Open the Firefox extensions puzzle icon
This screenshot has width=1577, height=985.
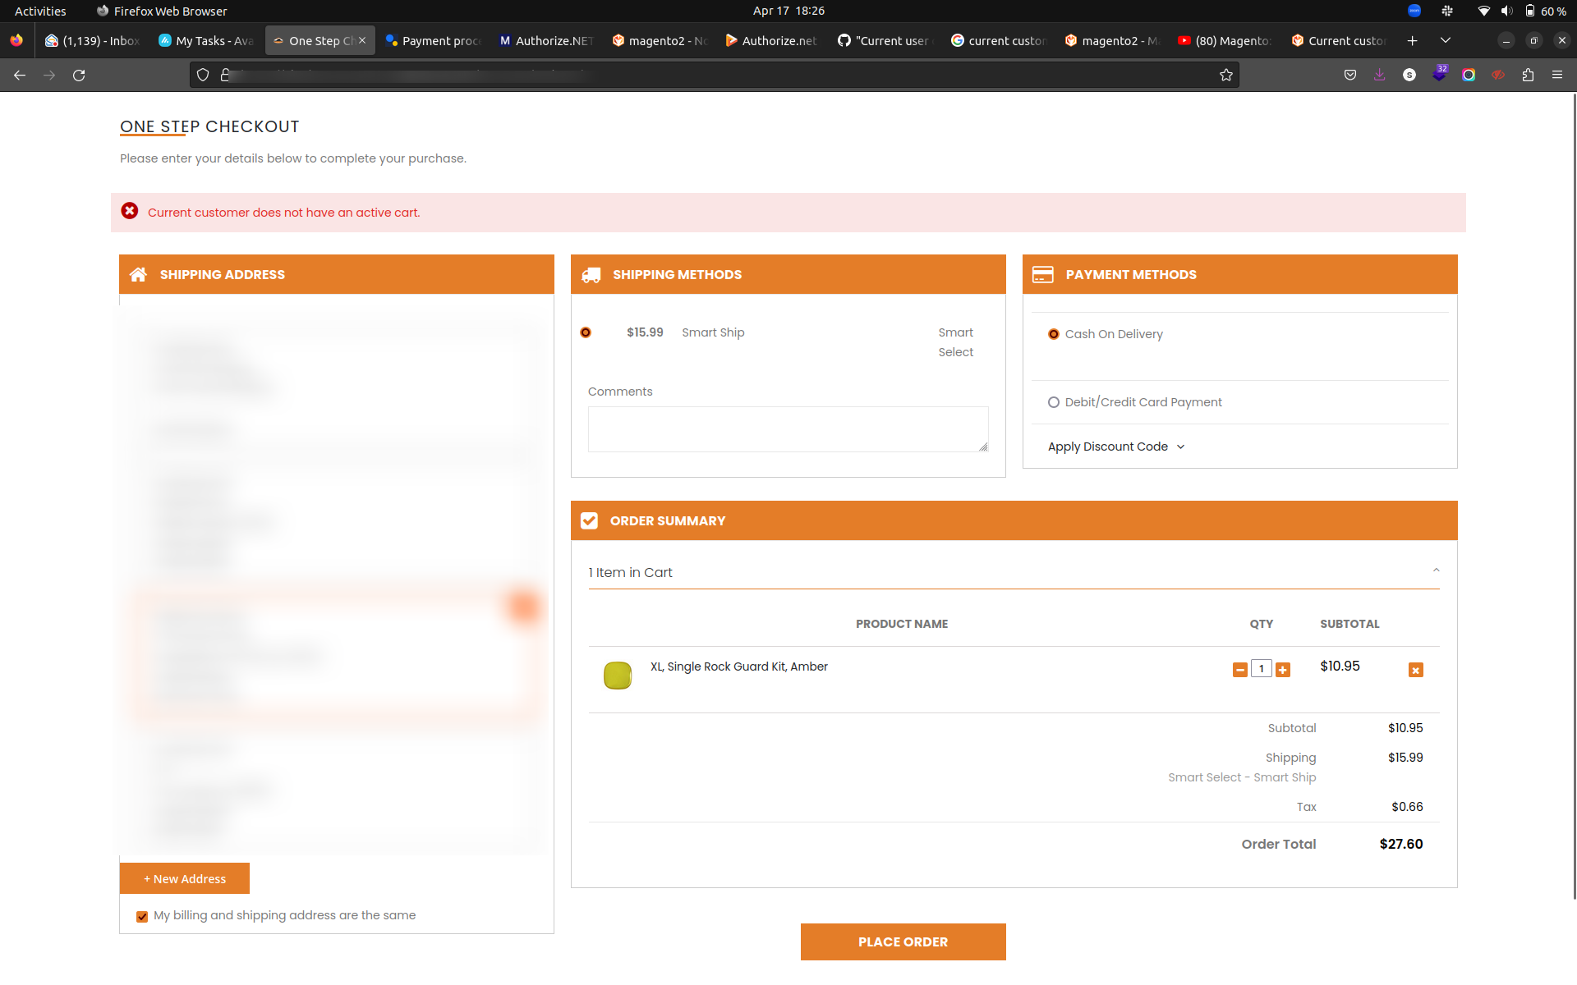point(1528,75)
